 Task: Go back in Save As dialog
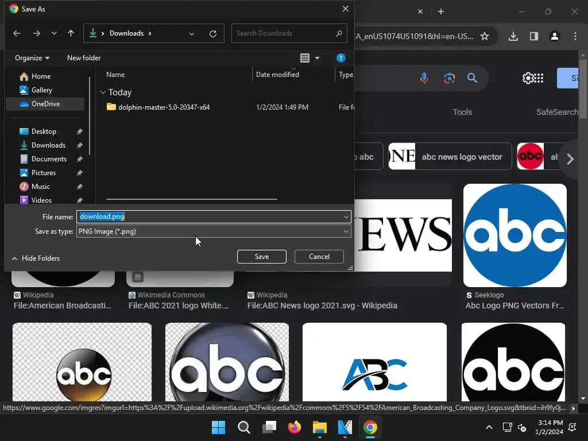pyautogui.click(x=17, y=33)
